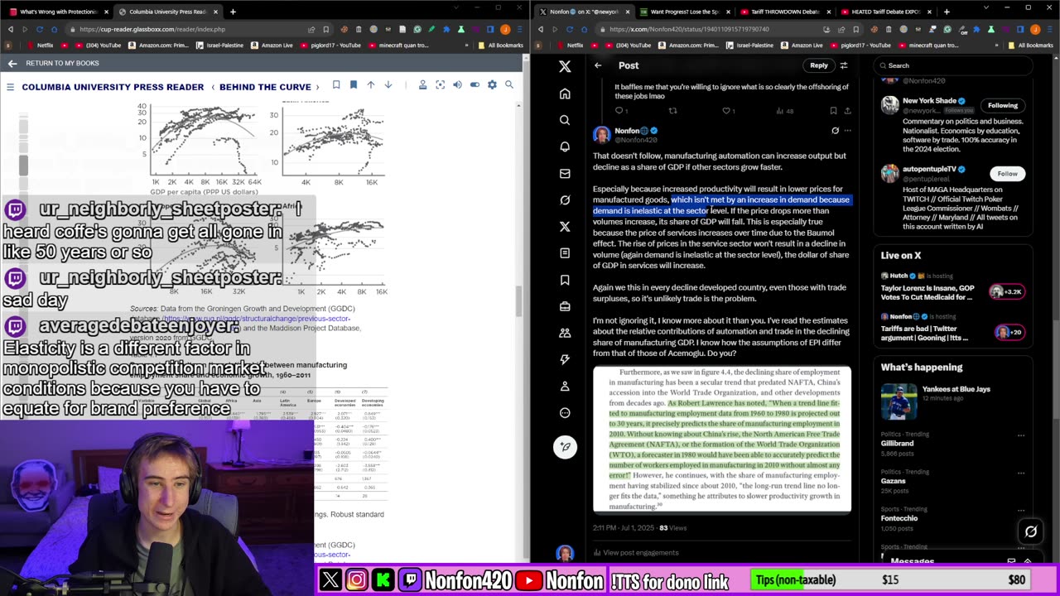Open Taylor Lorenz live space listing

(x=953, y=287)
